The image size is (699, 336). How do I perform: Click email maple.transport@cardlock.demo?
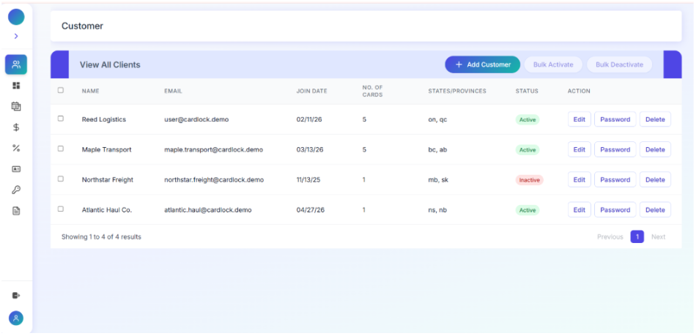click(213, 150)
